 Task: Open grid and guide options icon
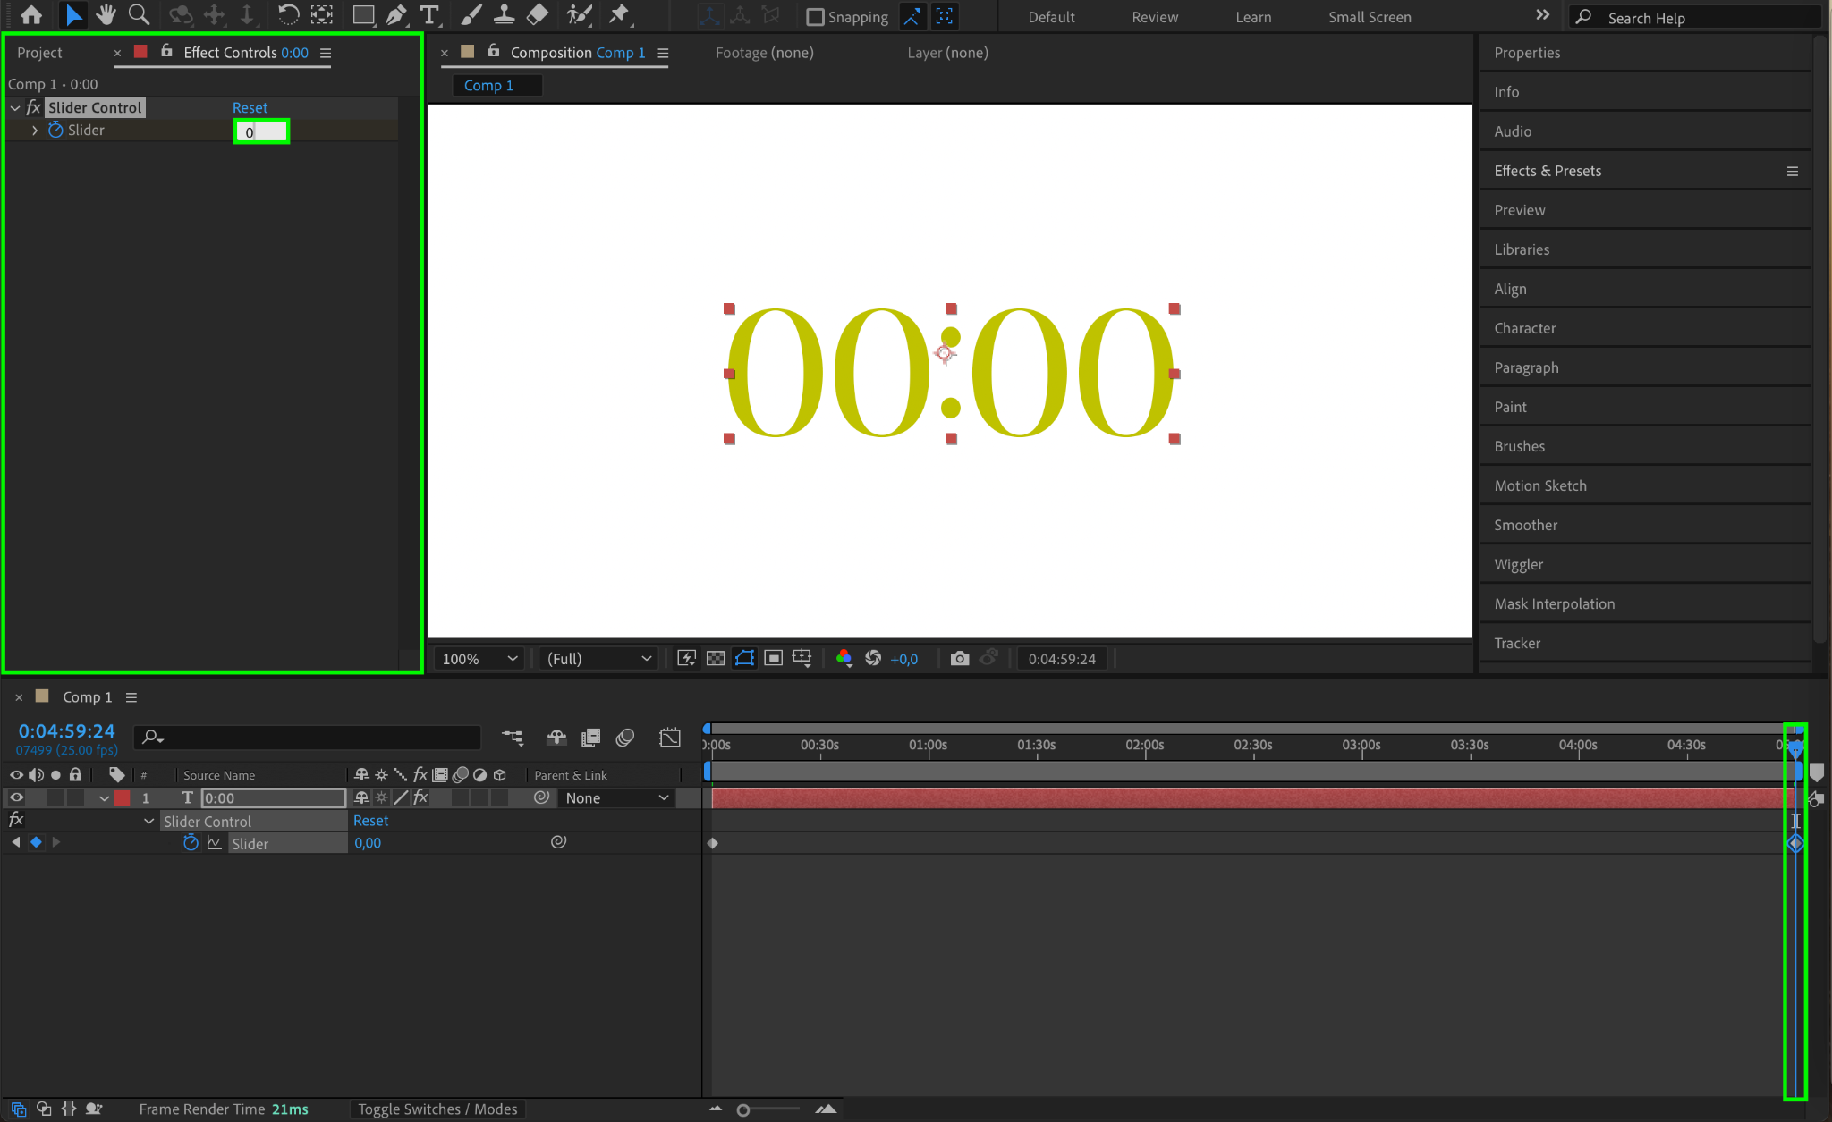pos(802,659)
